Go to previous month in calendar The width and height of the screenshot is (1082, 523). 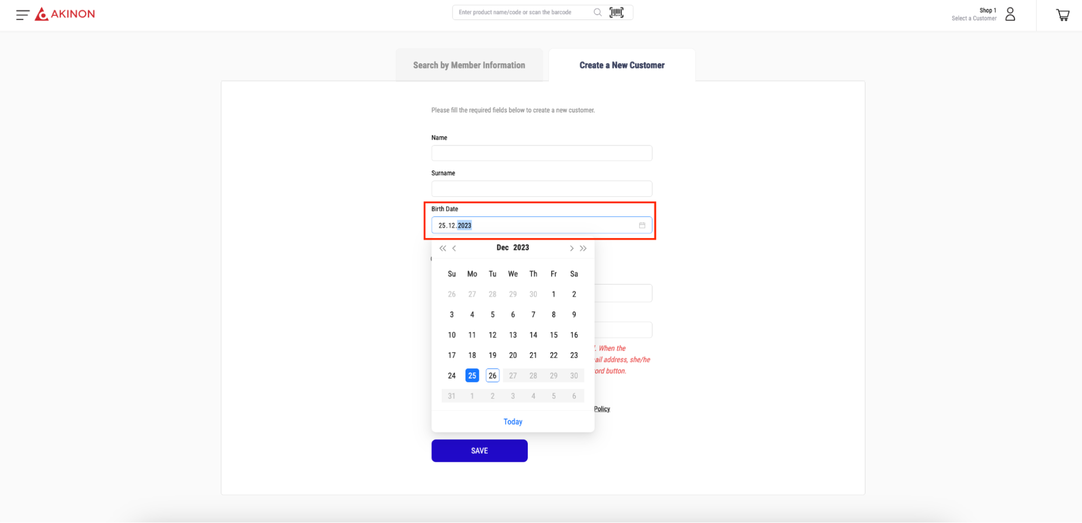tap(455, 248)
